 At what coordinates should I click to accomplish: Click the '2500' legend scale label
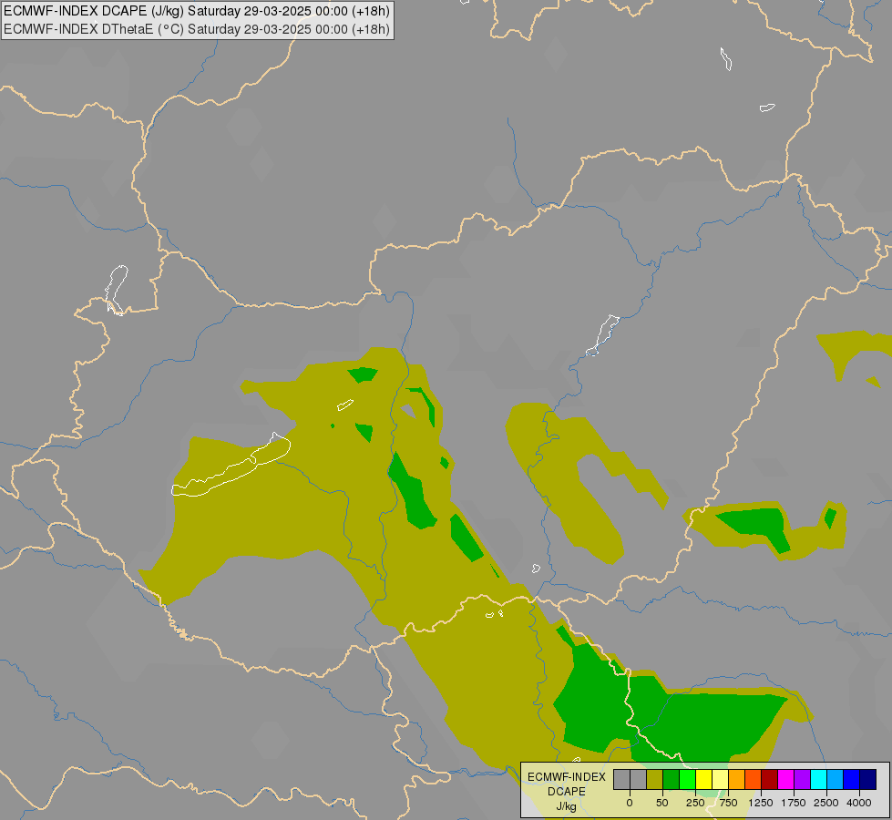[x=826, y=803]
